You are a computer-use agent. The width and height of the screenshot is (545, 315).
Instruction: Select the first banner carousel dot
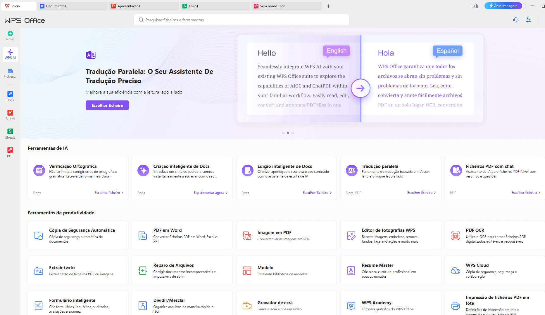tap(283, 133)
